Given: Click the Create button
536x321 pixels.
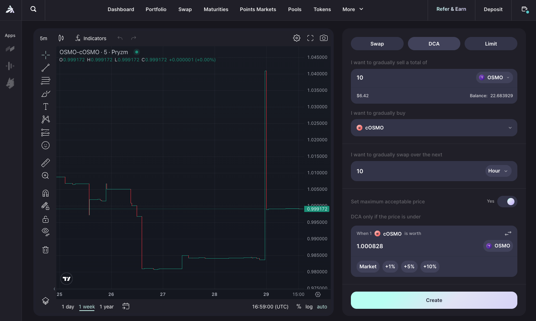Looking at the screenshot, I should point(434,300).
